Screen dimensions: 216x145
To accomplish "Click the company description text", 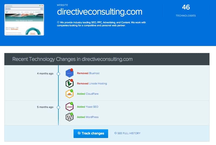I will 101,24.
